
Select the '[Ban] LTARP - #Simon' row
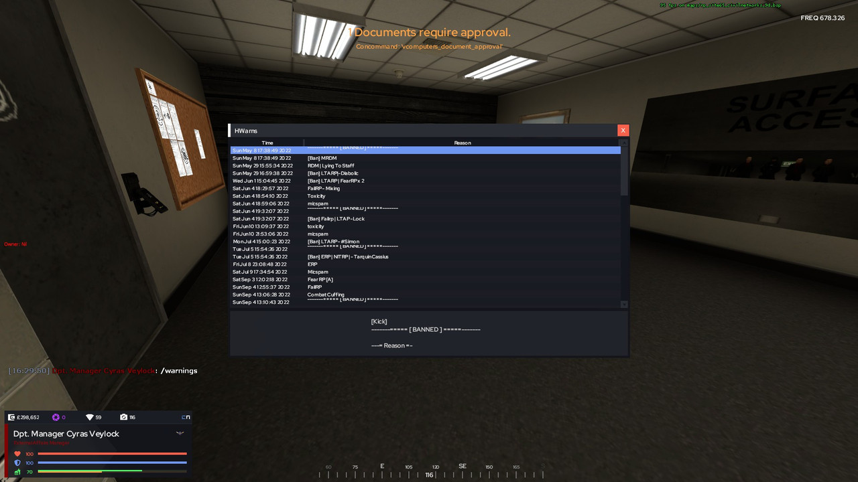[x=426, y=242]
